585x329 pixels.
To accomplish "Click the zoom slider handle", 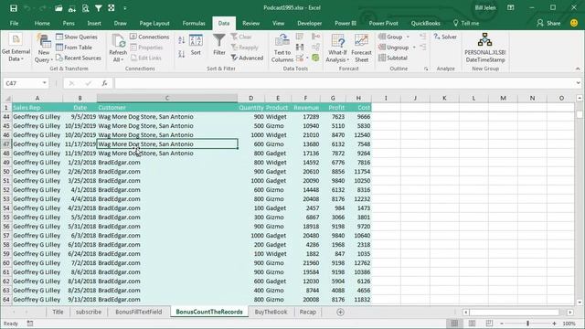I will click(x=527, y=324).
